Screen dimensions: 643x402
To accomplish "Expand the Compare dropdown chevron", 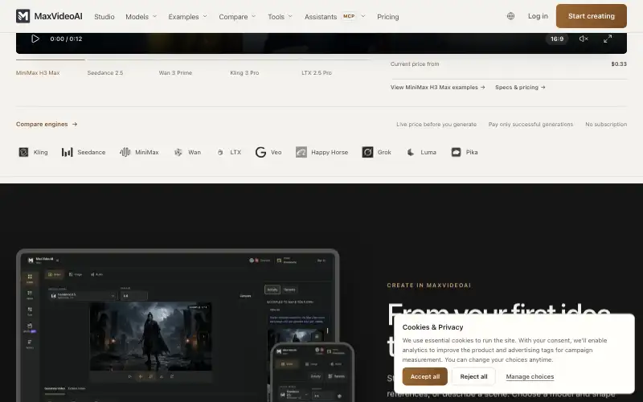I will [x=254, y=16].
